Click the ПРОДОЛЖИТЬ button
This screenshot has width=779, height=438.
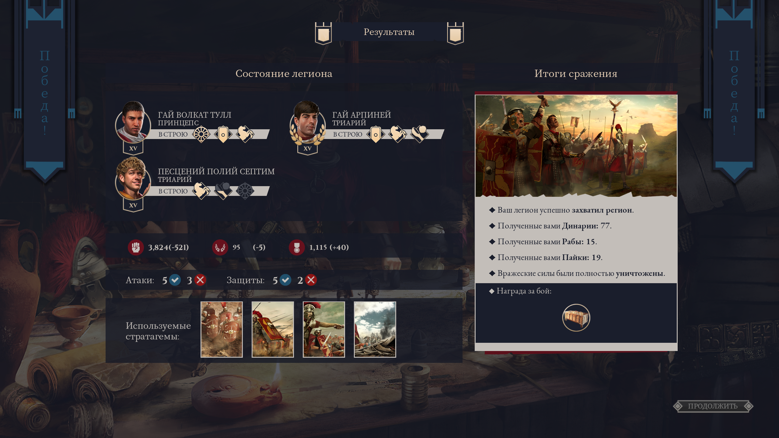click(713, 406)
